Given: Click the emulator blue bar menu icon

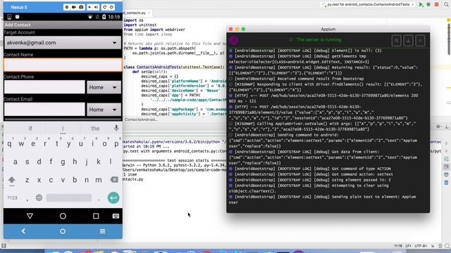Looking at the screenshot, I should coord(102,231).
